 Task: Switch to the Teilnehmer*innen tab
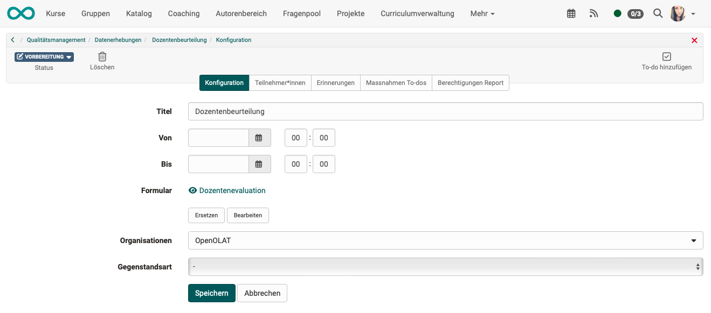pos(280,83)
